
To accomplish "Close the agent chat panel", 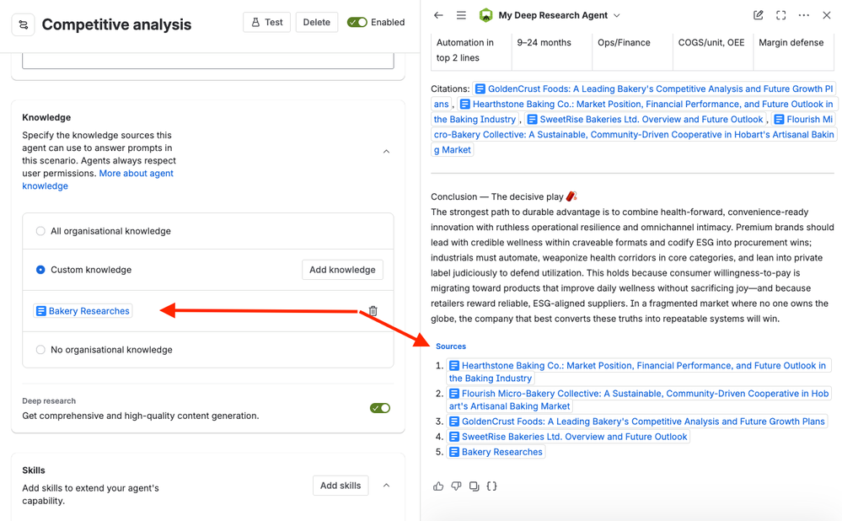I will [x=827, y=15].
